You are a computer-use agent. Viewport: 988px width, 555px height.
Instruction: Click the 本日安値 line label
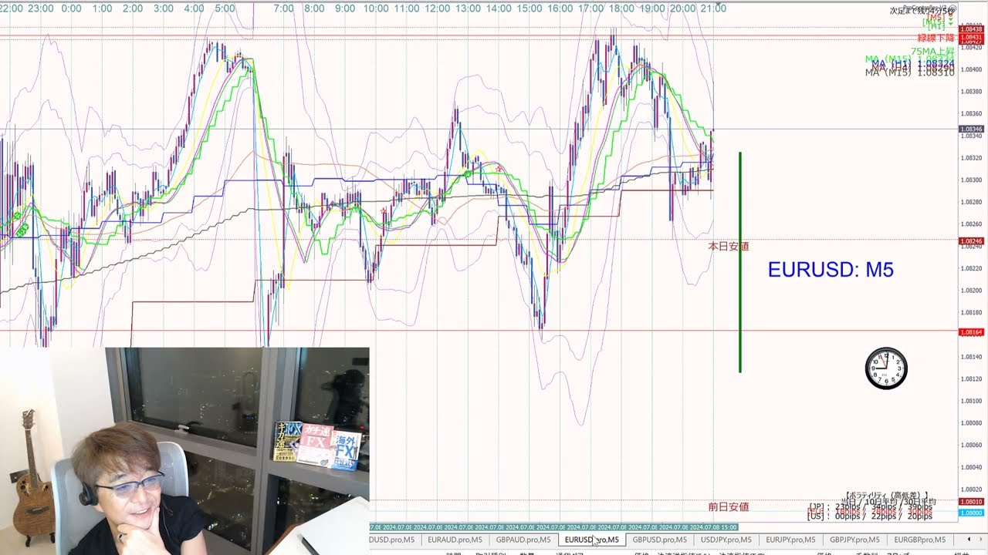click(729, 247)
